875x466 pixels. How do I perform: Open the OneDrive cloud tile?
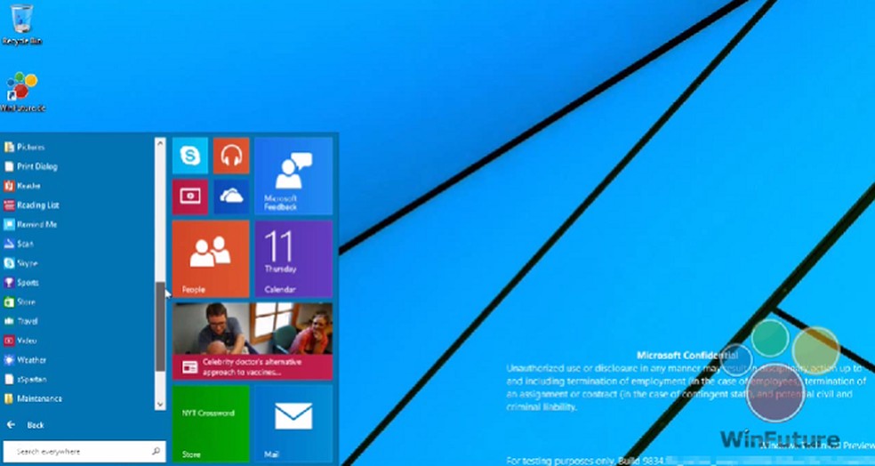click(x=231, y=197)
